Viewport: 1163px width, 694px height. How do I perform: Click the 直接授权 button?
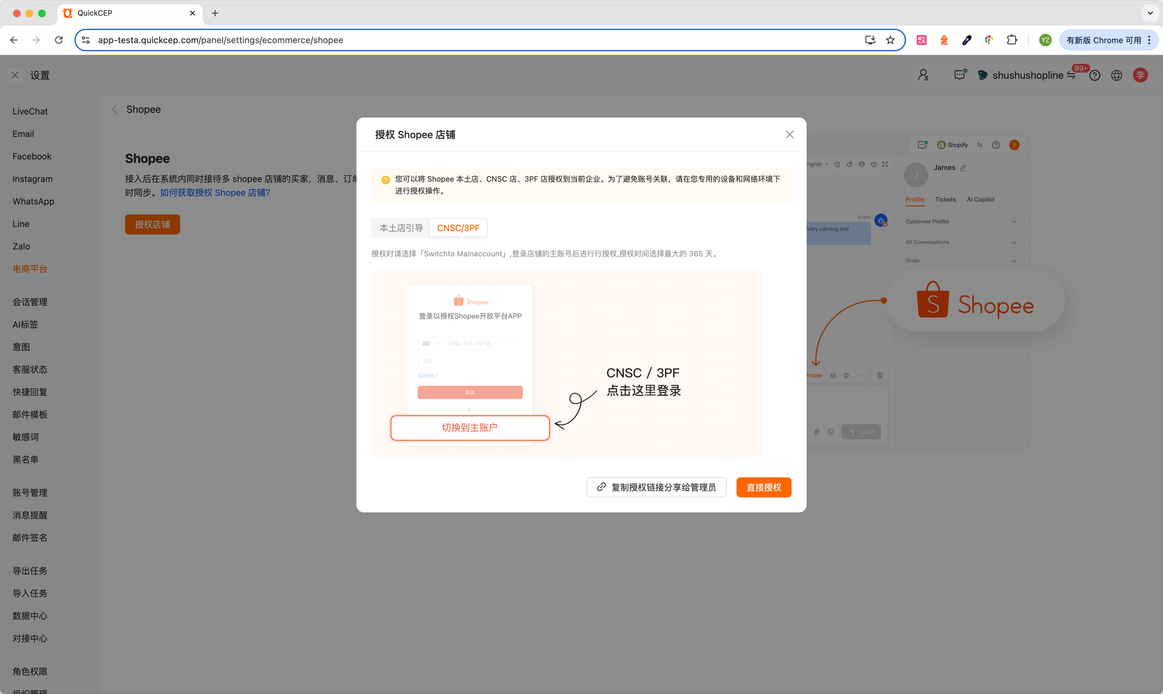[x=763, y=487]
